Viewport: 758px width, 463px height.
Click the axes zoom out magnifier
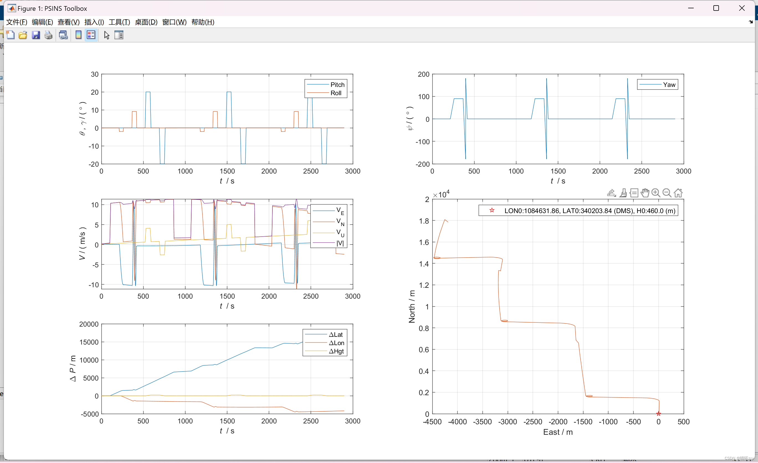[667, 193]
